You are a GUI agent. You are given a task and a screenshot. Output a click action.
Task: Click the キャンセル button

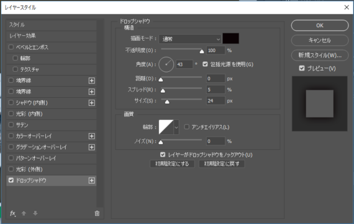click(320, 40)
